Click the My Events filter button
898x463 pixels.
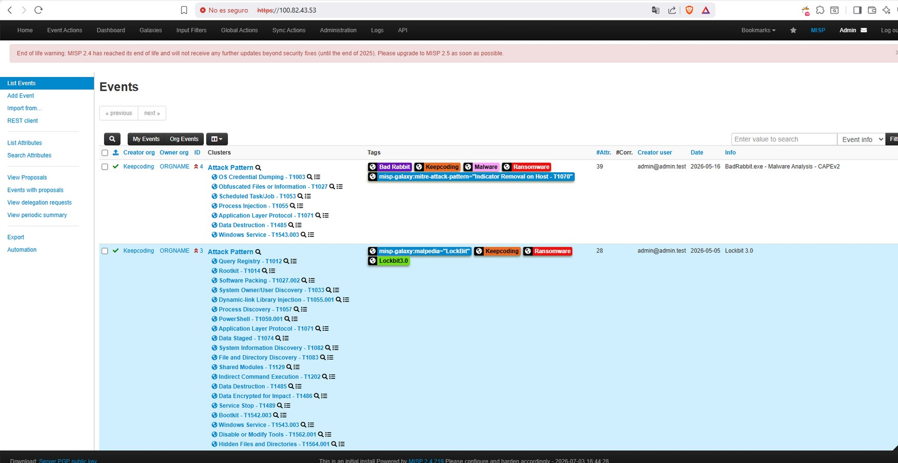146,139
